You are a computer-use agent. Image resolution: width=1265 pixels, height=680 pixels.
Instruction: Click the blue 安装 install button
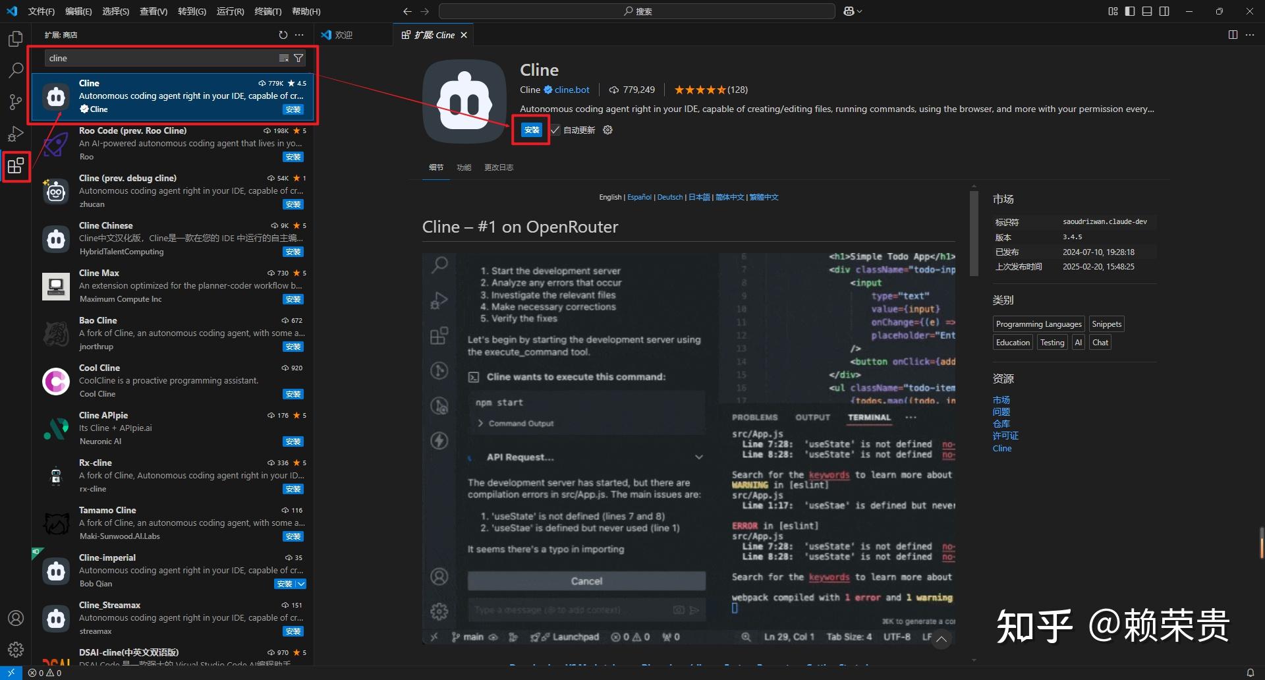click(x=531, y=130)
